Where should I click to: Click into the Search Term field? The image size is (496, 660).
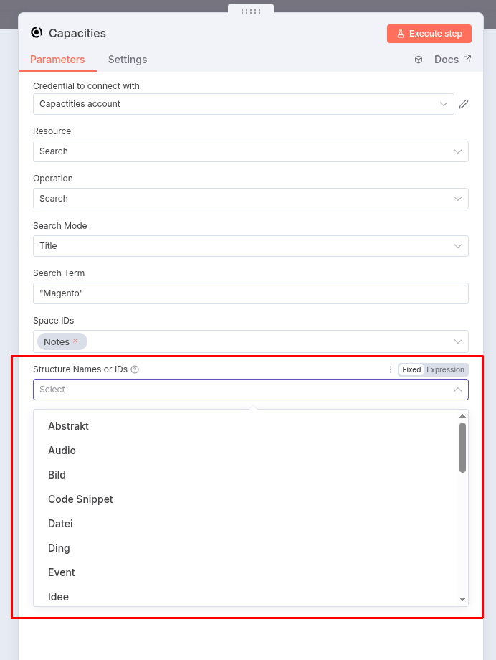(250, 293)
